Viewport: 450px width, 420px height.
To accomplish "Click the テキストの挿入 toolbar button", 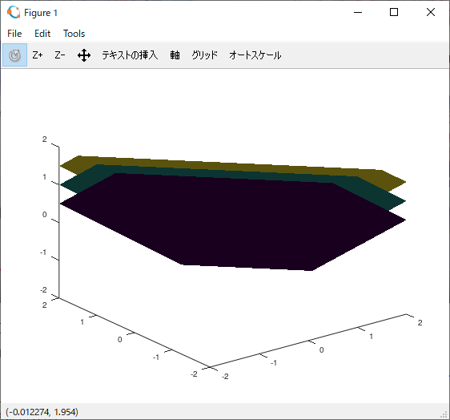I will [130, 55].
